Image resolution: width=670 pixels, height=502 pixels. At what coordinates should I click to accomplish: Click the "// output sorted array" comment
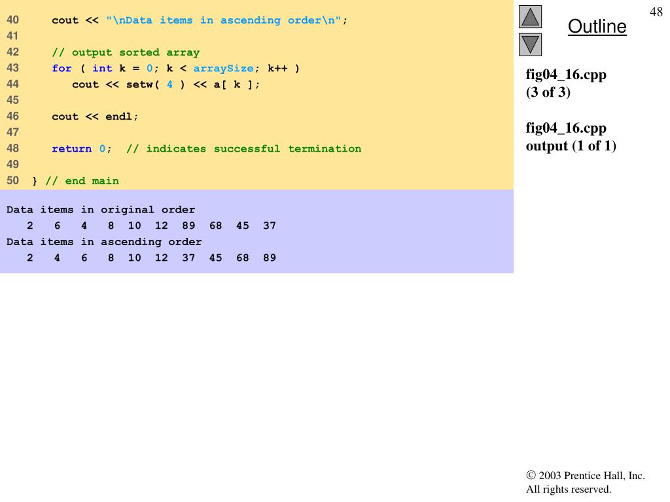pos(126,52)
